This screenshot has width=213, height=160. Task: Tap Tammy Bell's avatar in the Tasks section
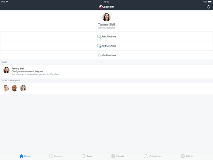pyautogui.click(x=7, y=70)
